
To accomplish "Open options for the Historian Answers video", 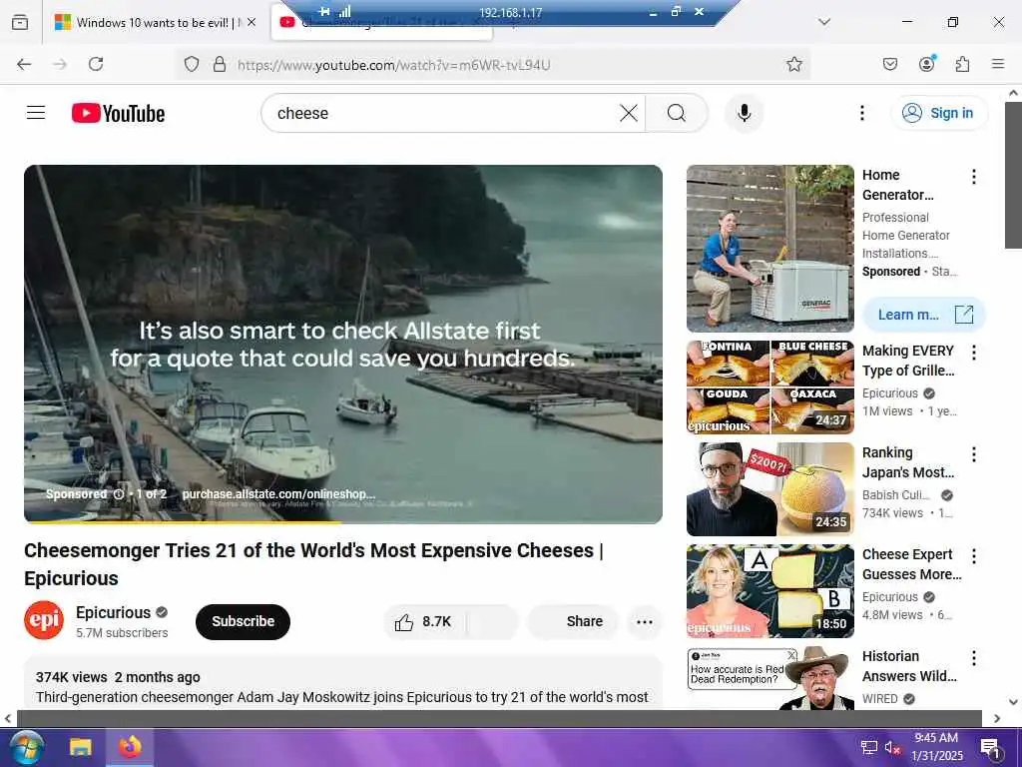I will click(974, 658).
